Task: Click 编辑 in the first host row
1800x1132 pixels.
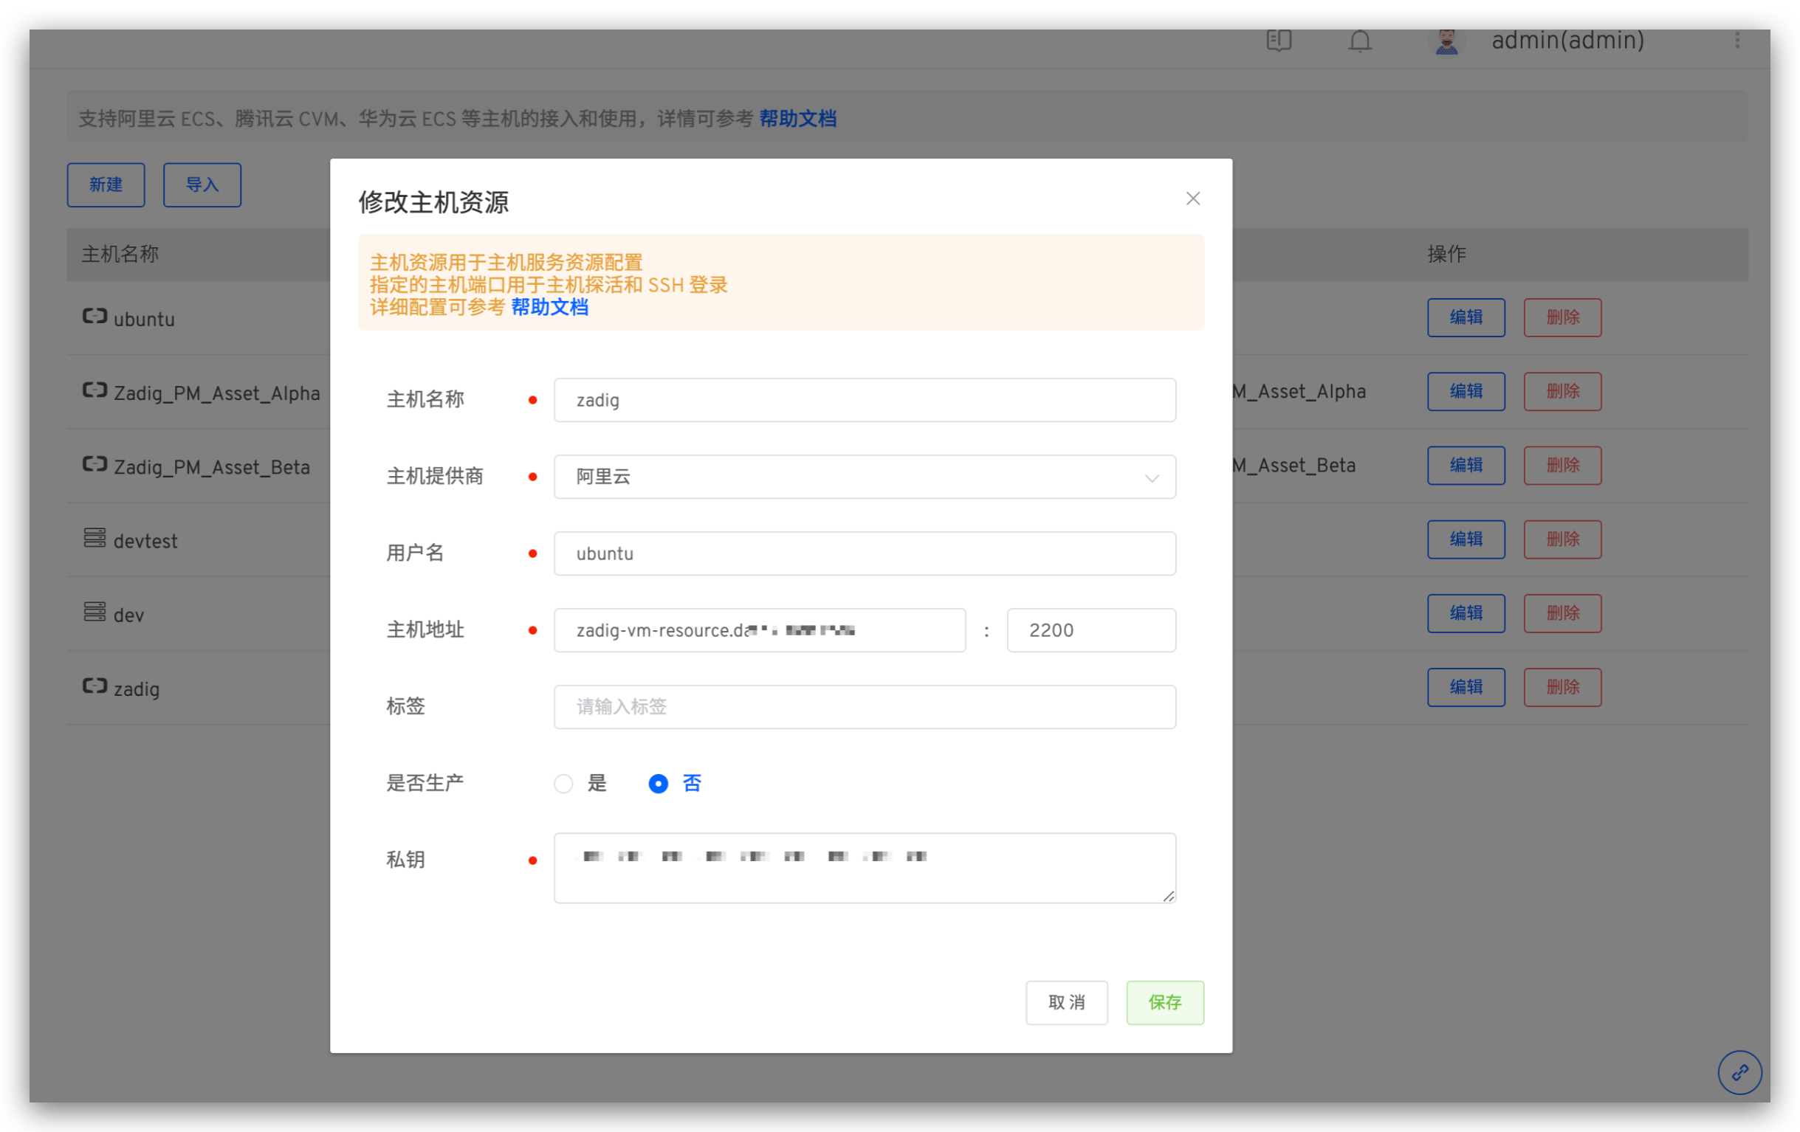Action: coord(1465,317)
